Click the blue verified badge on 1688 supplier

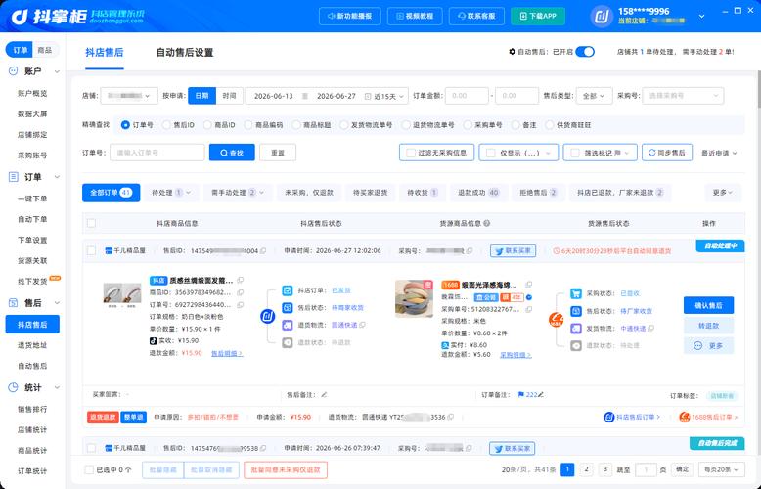[529, 297]
